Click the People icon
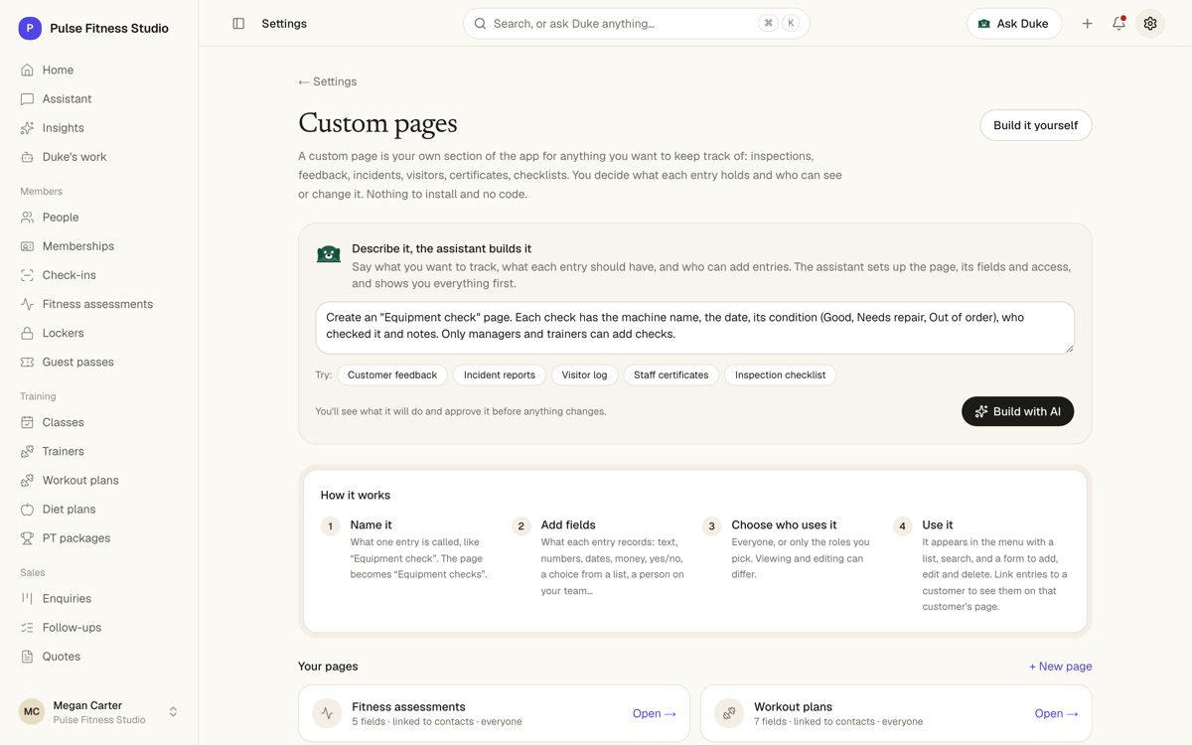The image size is (1192, 745). (27, 218)
